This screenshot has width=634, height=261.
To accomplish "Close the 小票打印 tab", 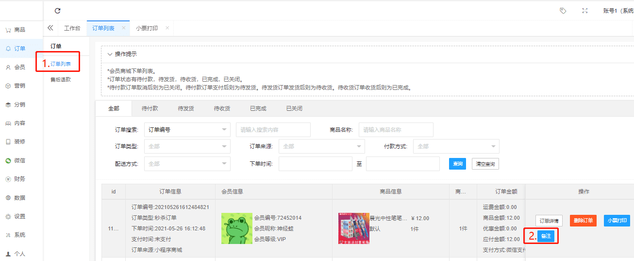I will click(167, 28).
